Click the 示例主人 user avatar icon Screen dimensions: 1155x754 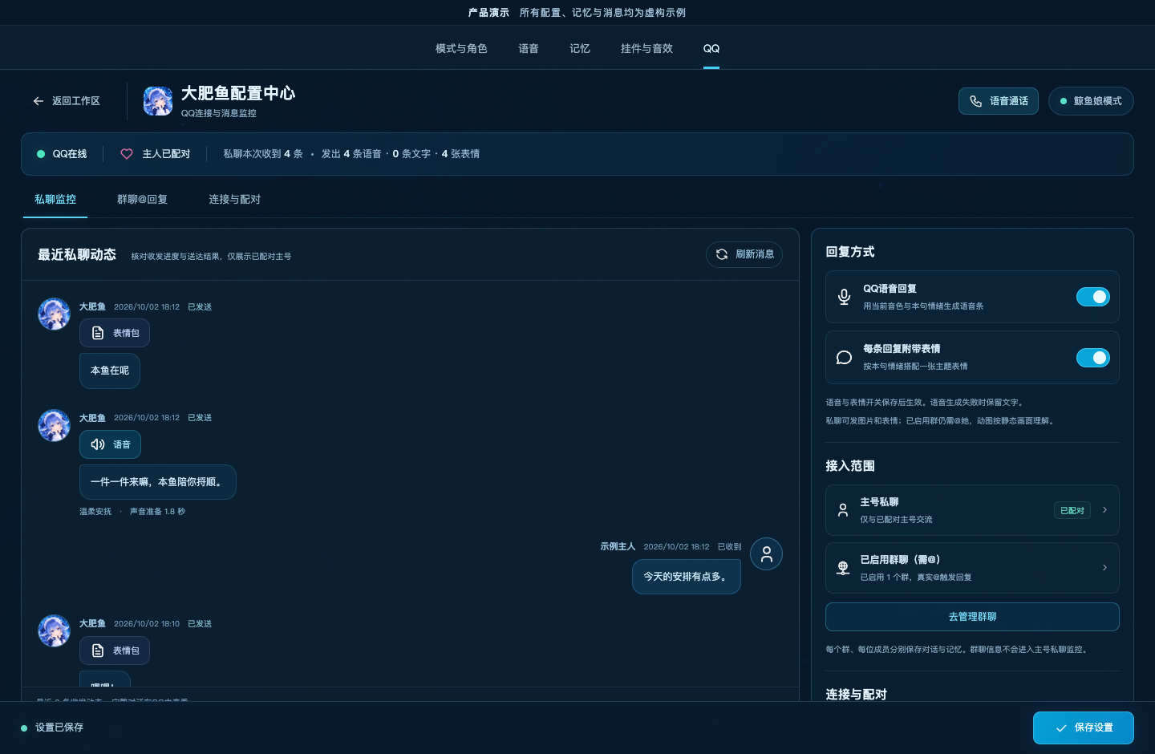pos(766,553)
